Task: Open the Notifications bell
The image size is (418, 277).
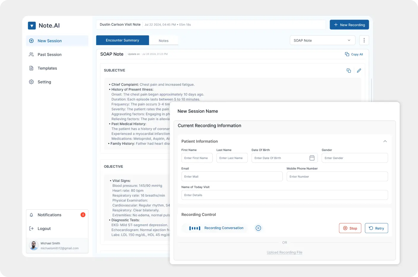Action: coord(31,215)
